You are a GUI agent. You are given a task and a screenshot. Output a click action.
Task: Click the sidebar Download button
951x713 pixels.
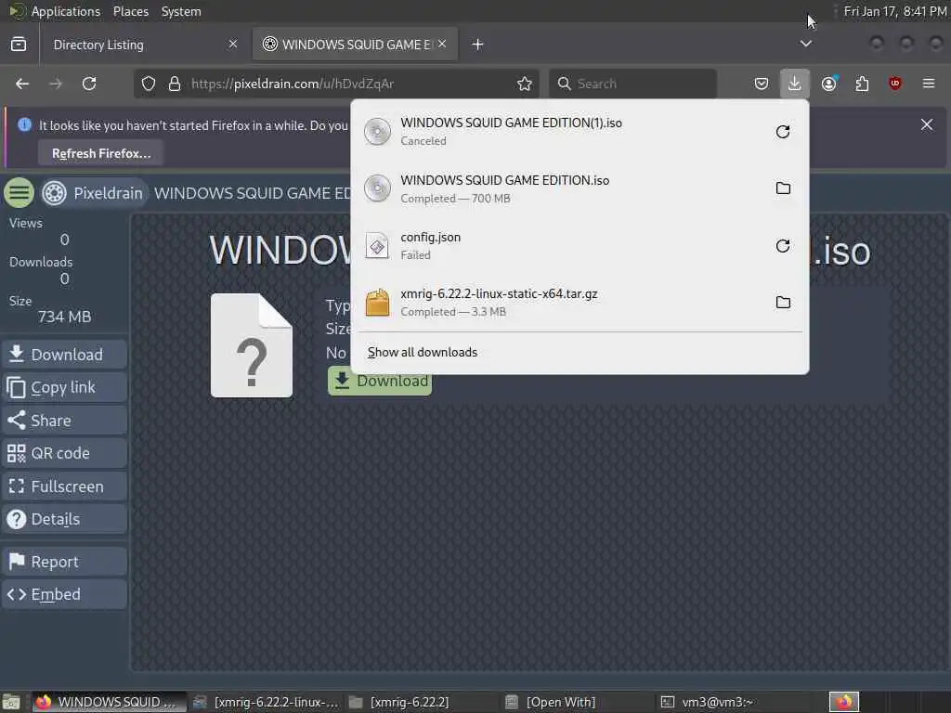[x=64, y=354]
